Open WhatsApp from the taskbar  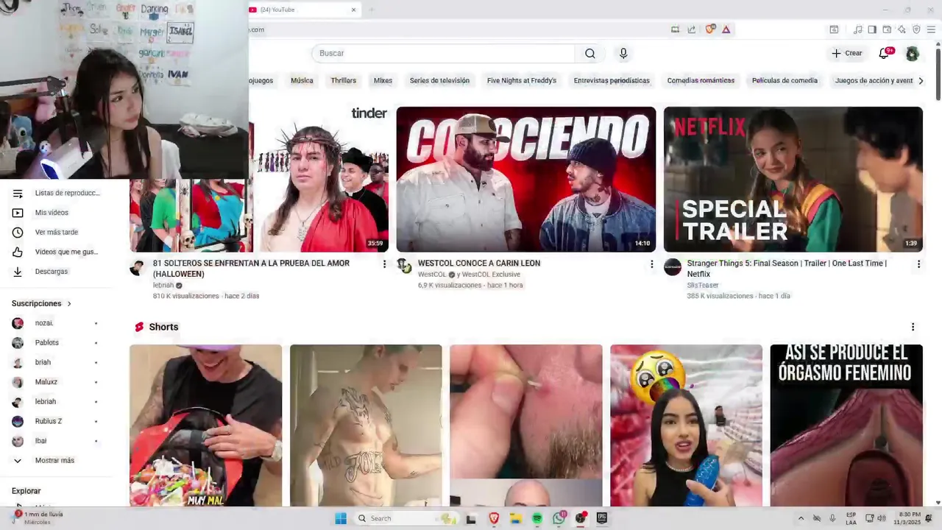point(559,518)
